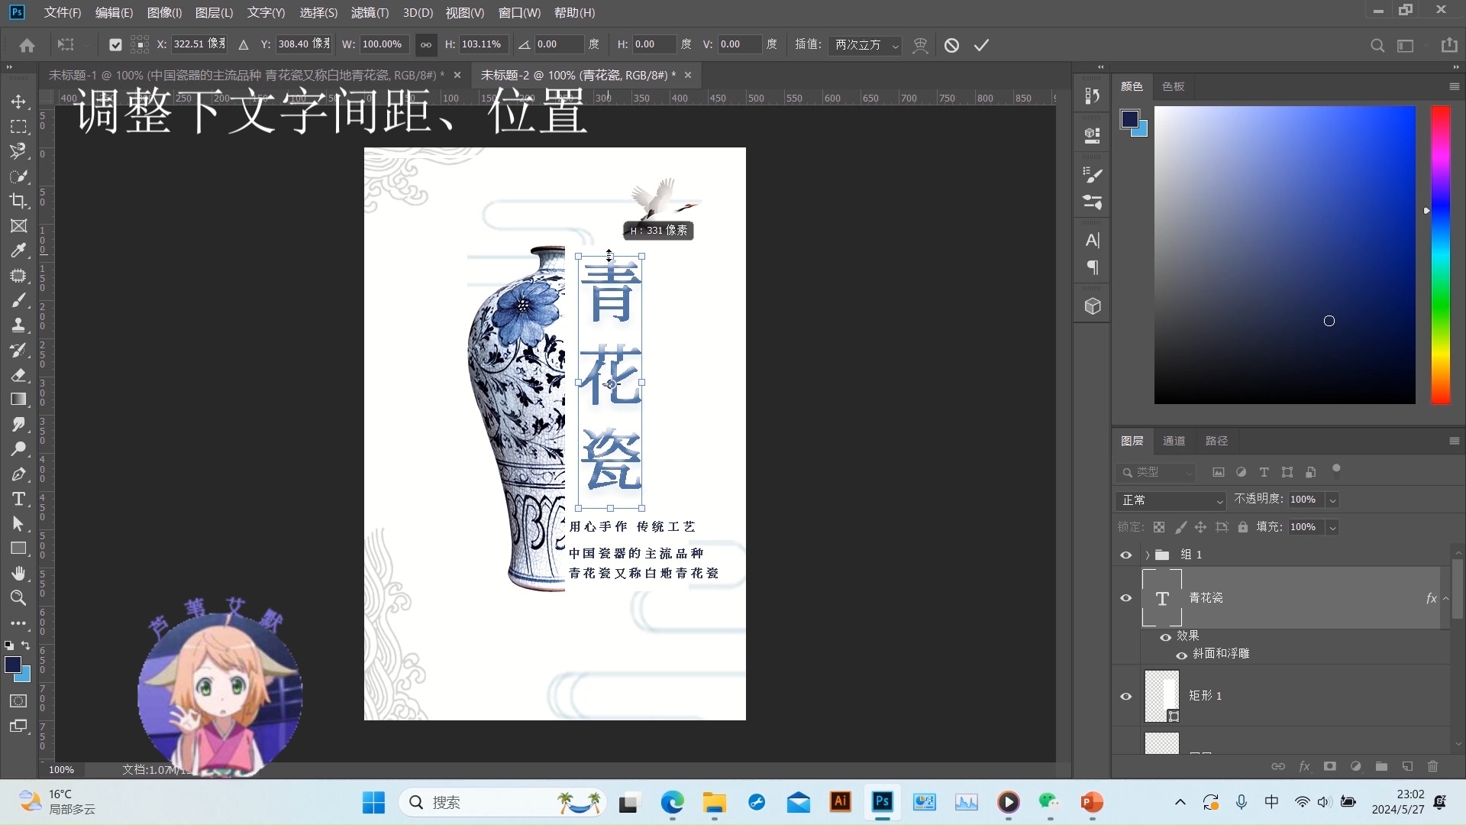Click the Y position input field

303,44
